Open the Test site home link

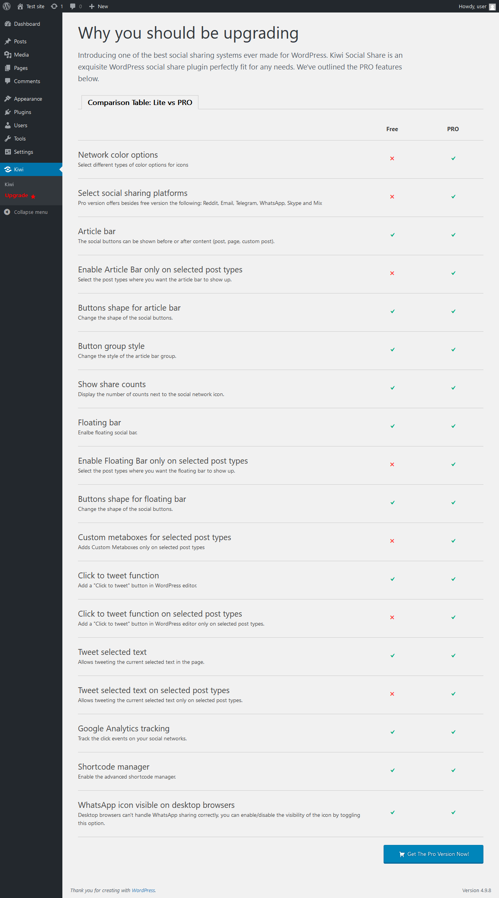(31, 6)
